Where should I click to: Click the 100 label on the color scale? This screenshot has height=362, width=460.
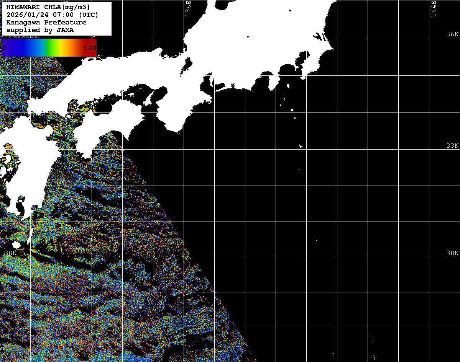[90, 48]
